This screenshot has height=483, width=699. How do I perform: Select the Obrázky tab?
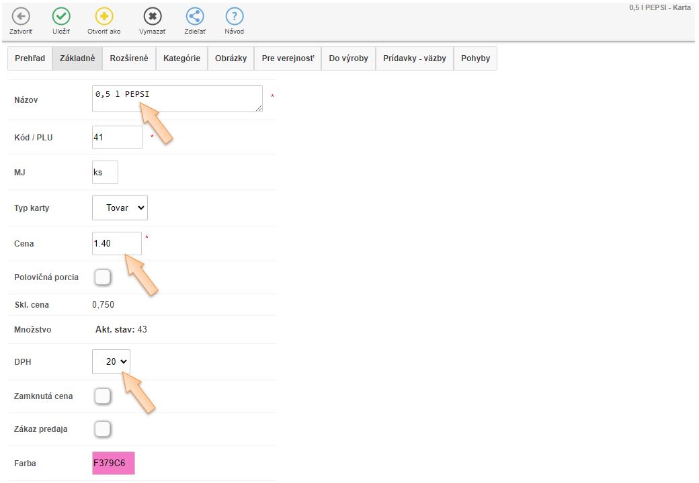click(231, 58)
